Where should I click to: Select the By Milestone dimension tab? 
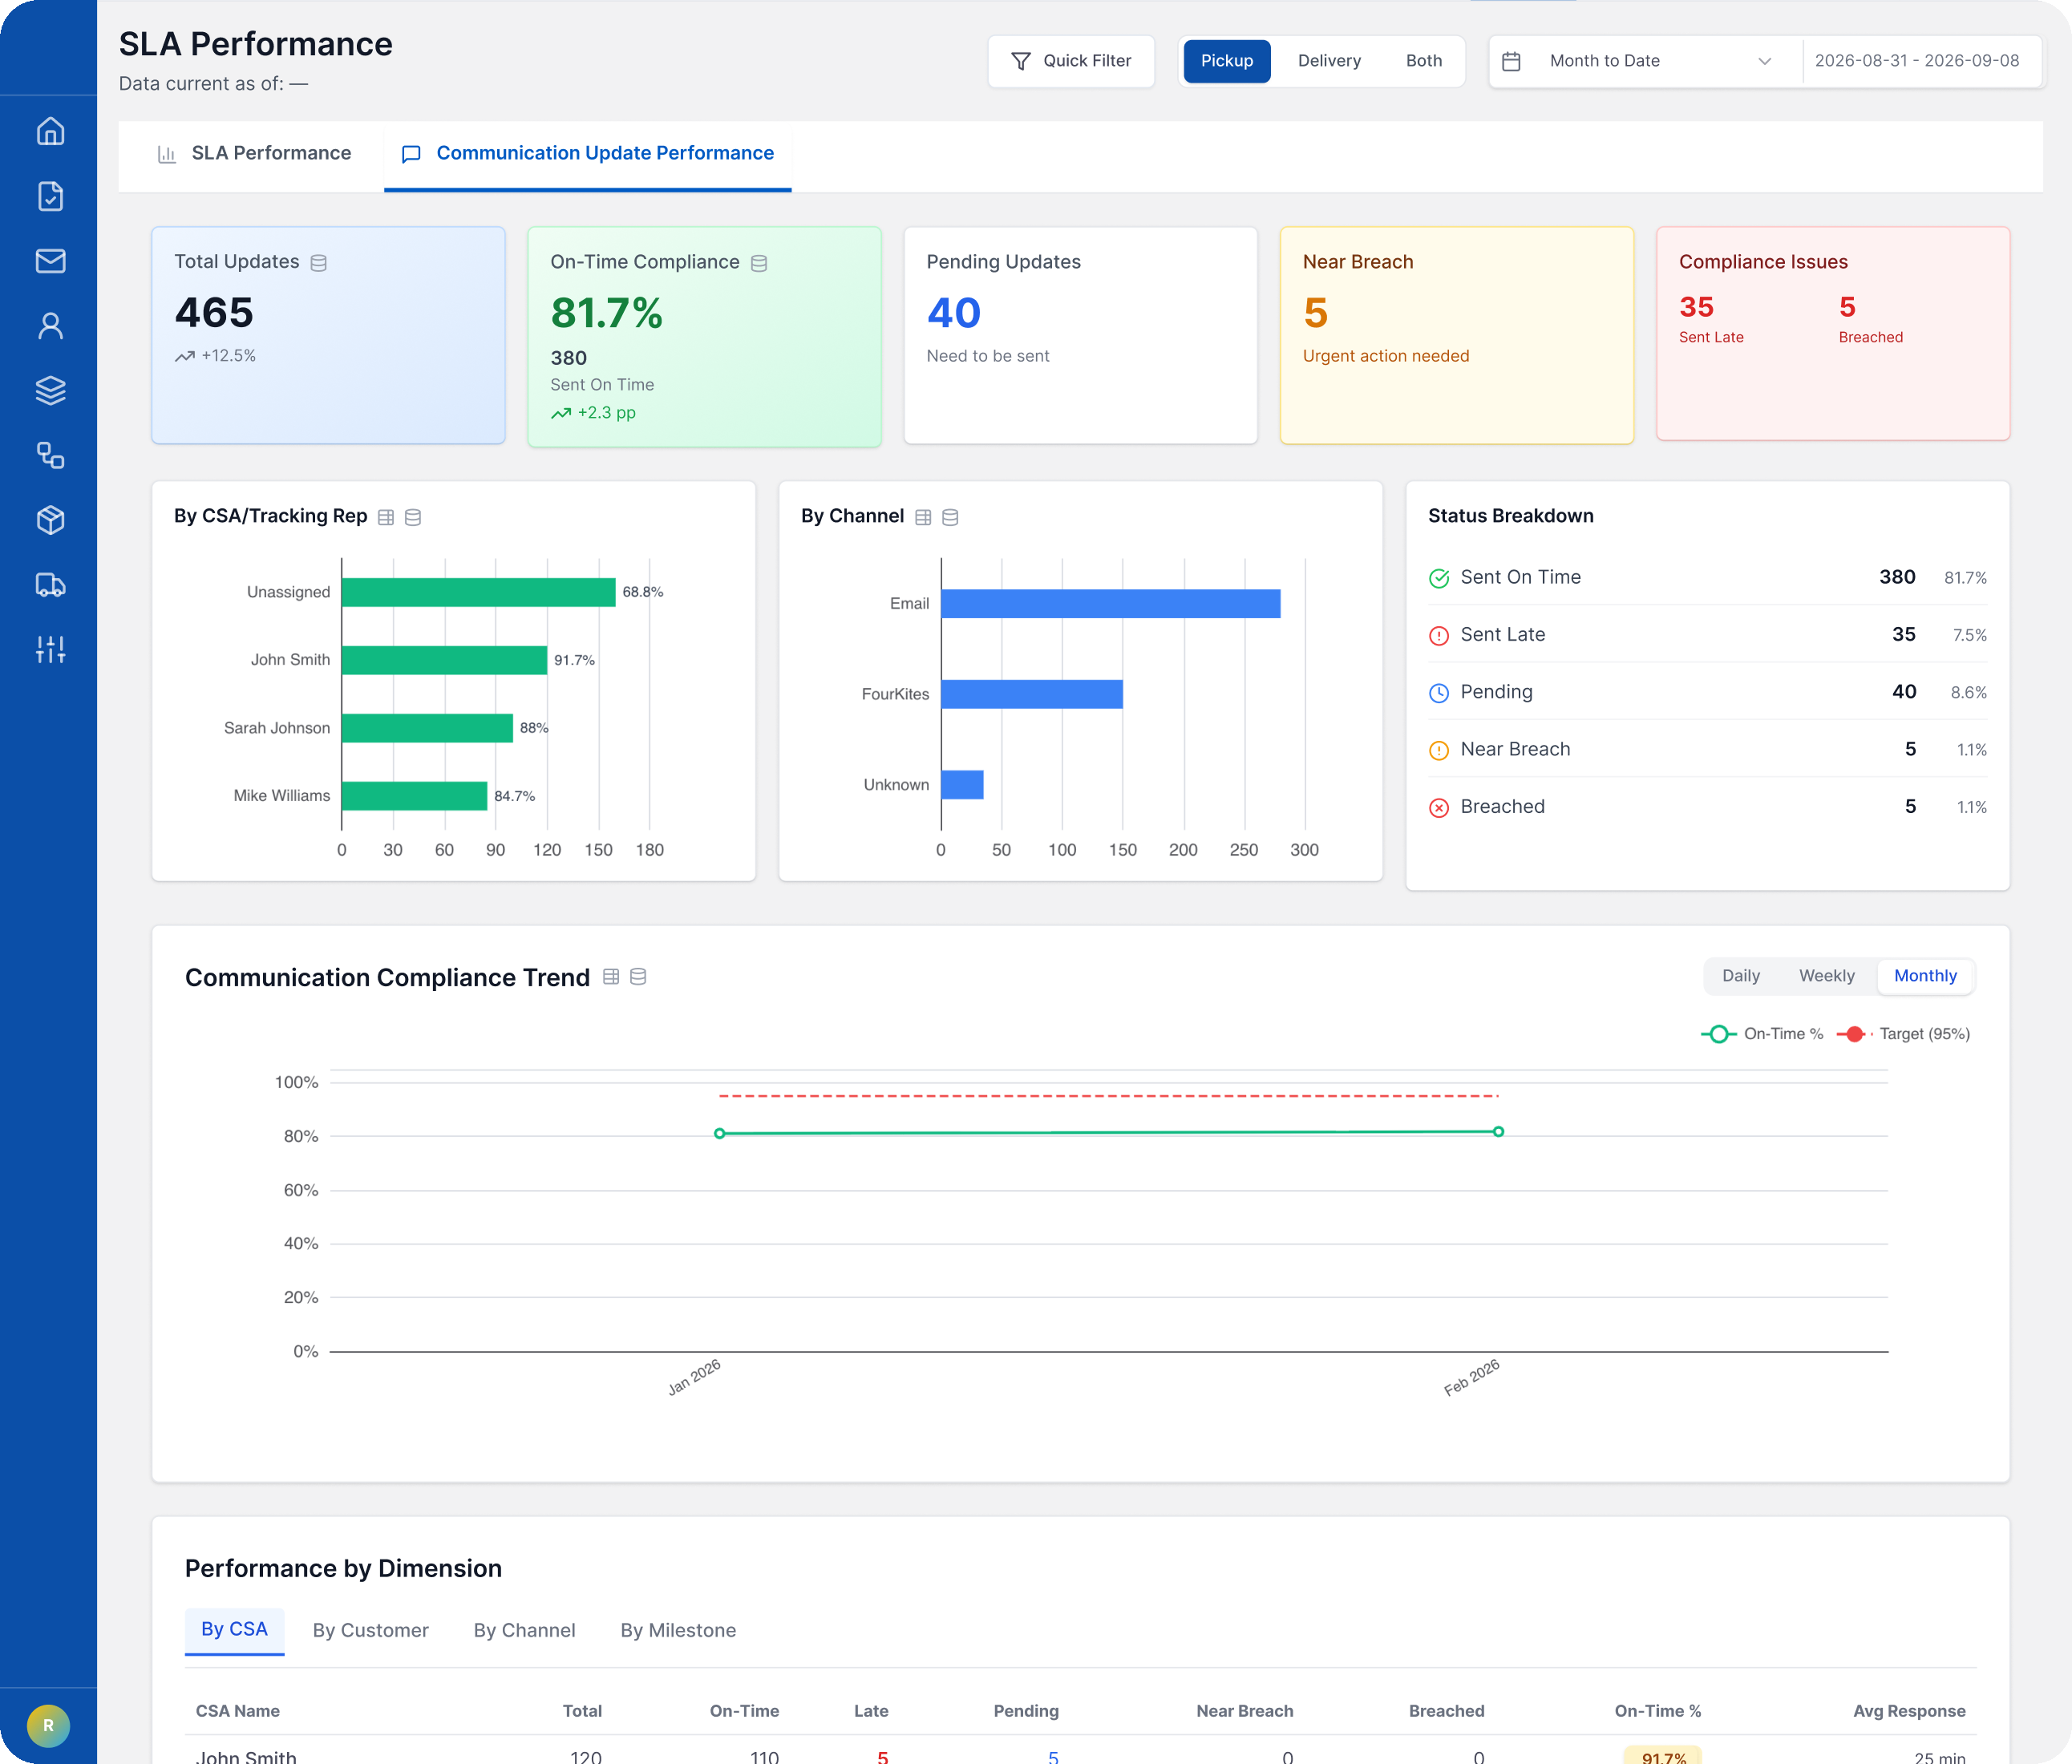[x=678, y=1631]
